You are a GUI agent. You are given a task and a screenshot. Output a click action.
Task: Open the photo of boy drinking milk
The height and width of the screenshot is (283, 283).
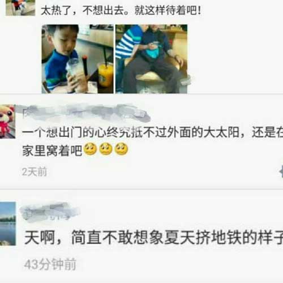78,59
